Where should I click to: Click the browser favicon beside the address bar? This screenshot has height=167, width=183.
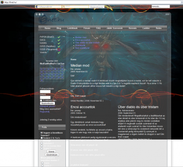tap(2, 2)
